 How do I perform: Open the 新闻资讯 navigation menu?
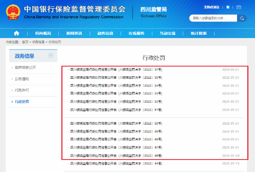tap(74, 33)
